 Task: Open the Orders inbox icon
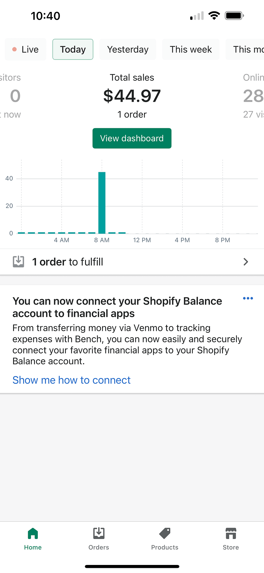(99, 533)
